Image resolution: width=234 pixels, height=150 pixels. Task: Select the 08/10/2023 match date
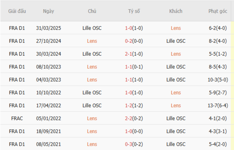(x=49, y=67)
